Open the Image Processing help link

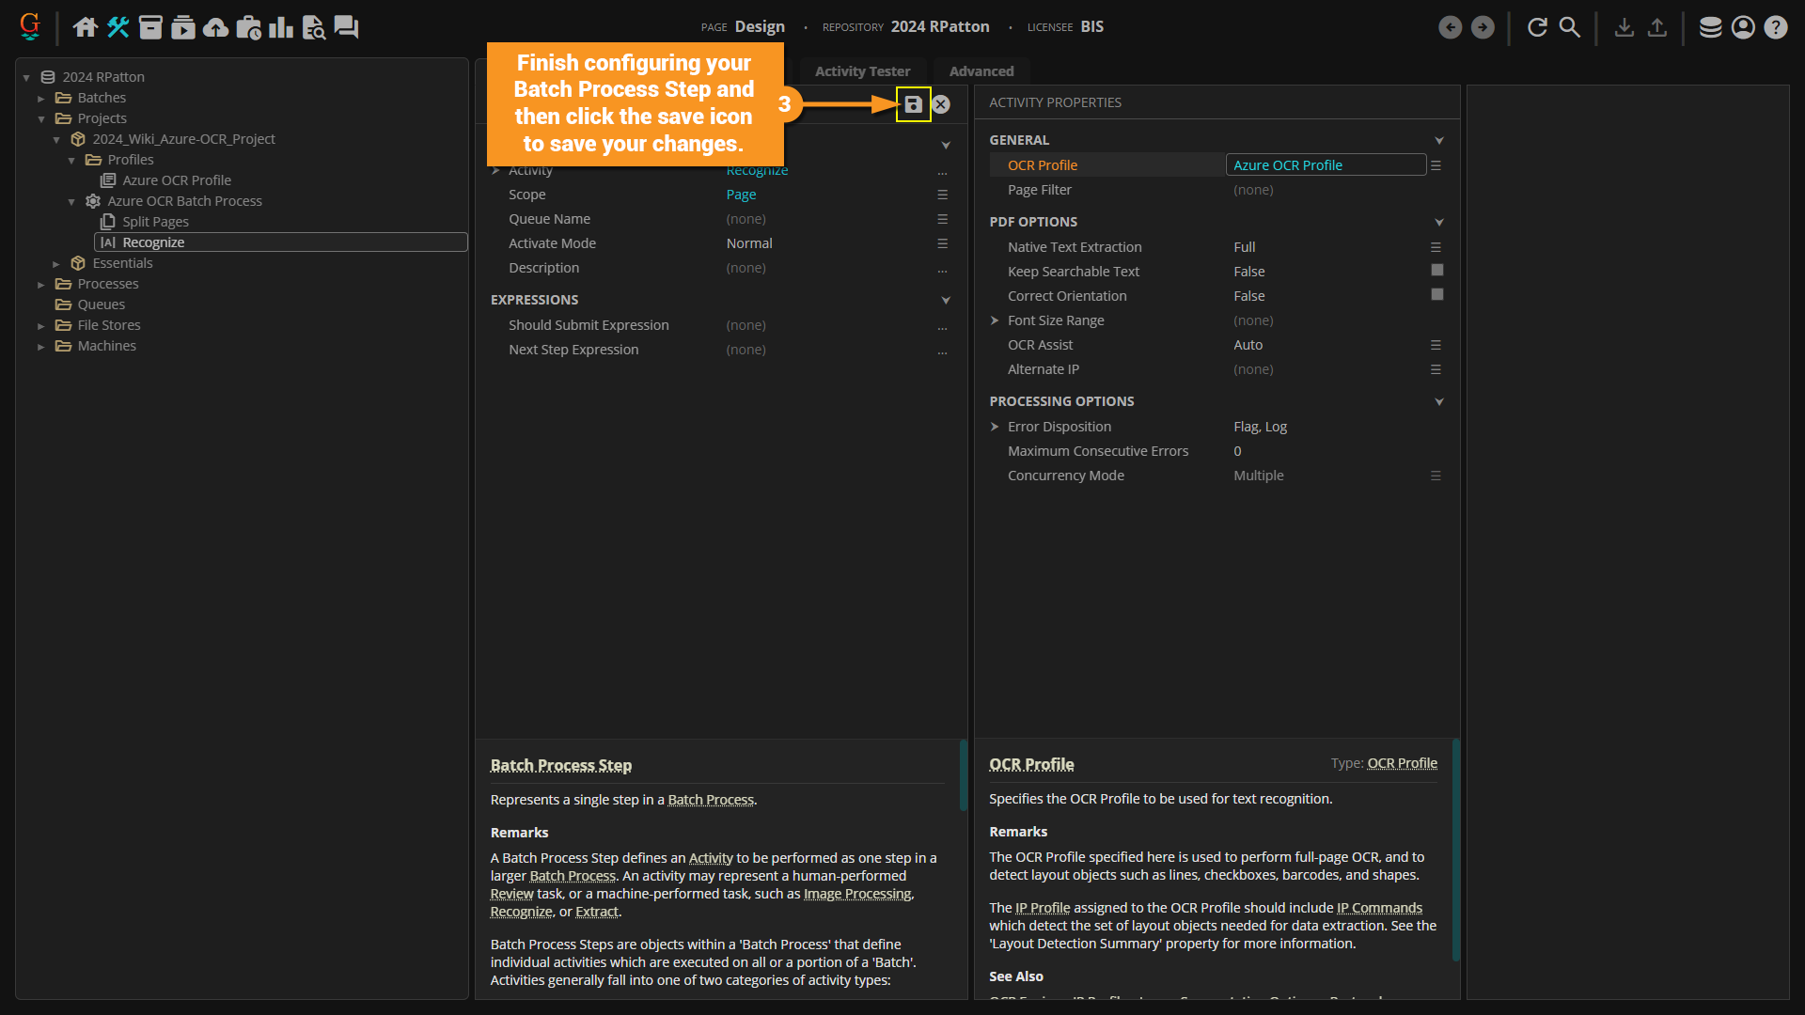tap(856, 894)
